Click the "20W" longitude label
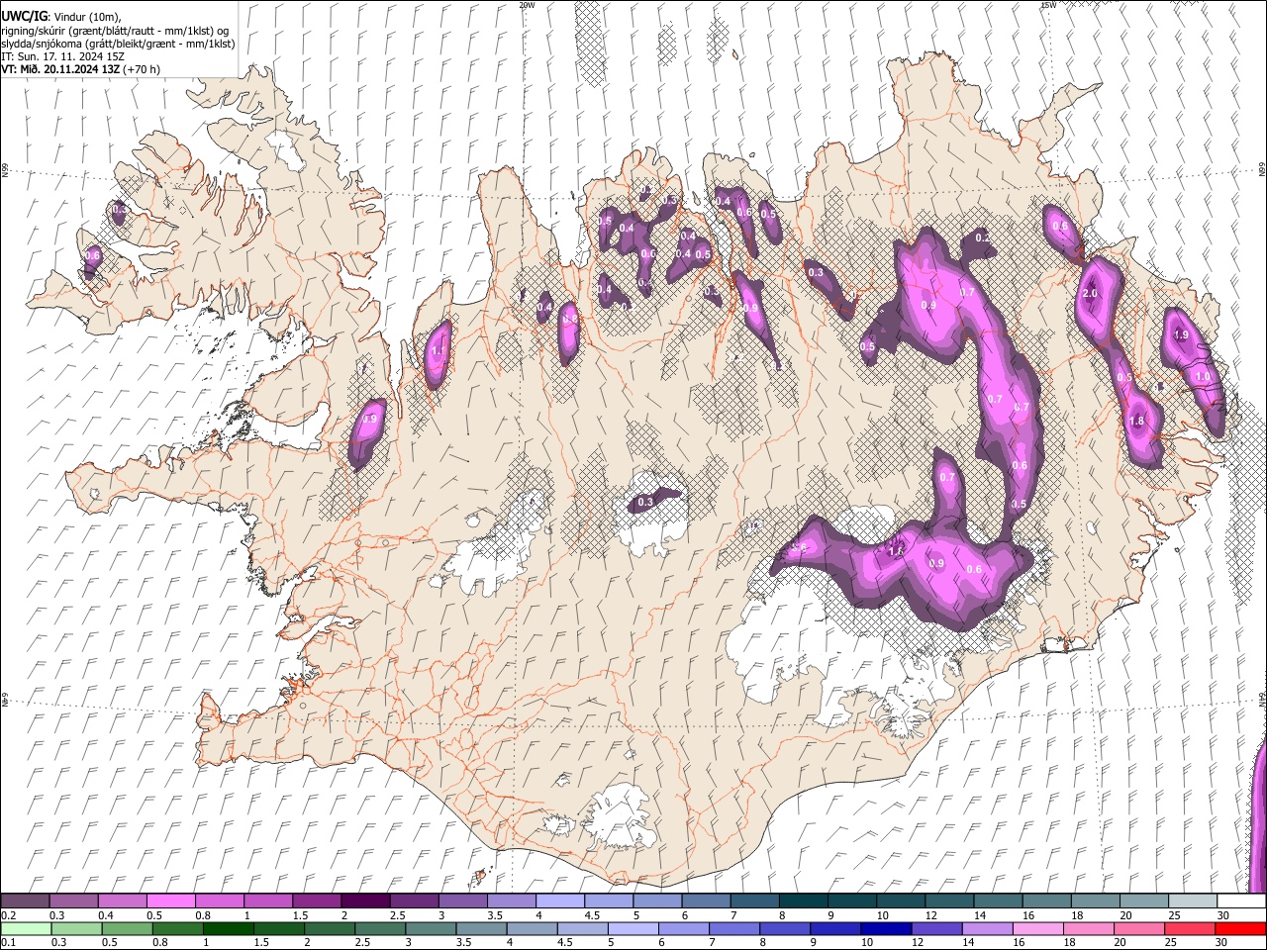 (x=527, y=5)
